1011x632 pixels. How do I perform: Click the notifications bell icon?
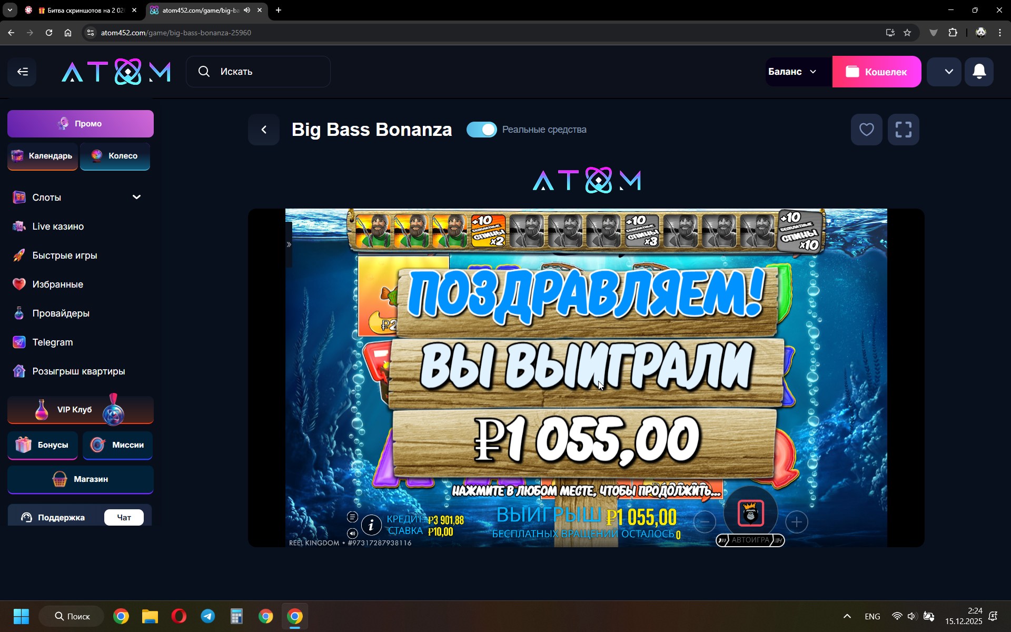point(979,72)
